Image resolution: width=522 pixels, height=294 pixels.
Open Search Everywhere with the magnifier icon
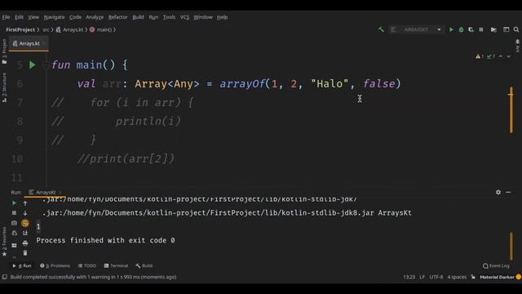(x=516, y=29)
